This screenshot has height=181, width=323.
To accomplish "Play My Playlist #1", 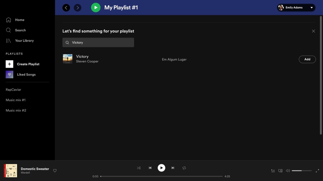I will coord(96,7).
